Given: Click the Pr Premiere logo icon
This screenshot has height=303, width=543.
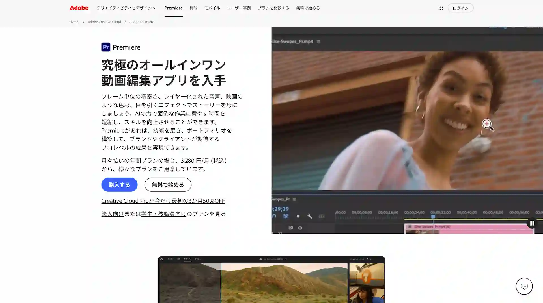Looking at the screenshot, I should pyautogui.click(x=106, y=47).
